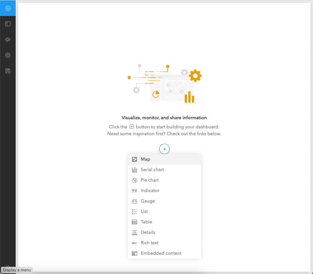The height and width of the screenshot is (274, 313).
Task: Select Indicator from the list
Action: [x=164, y=190]
